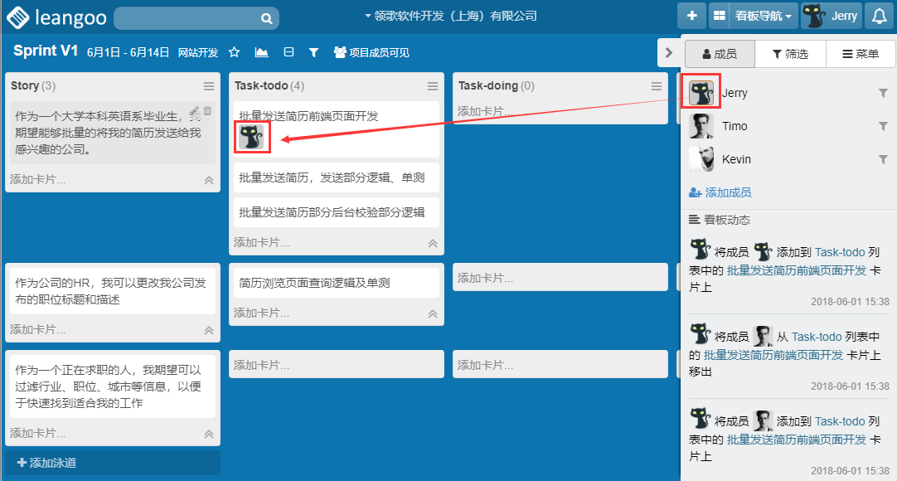Image resolution: width=897 pixels, height=481 pixels.
Task: Collapse the right sidebar with arrow
Action: (669, 53)
